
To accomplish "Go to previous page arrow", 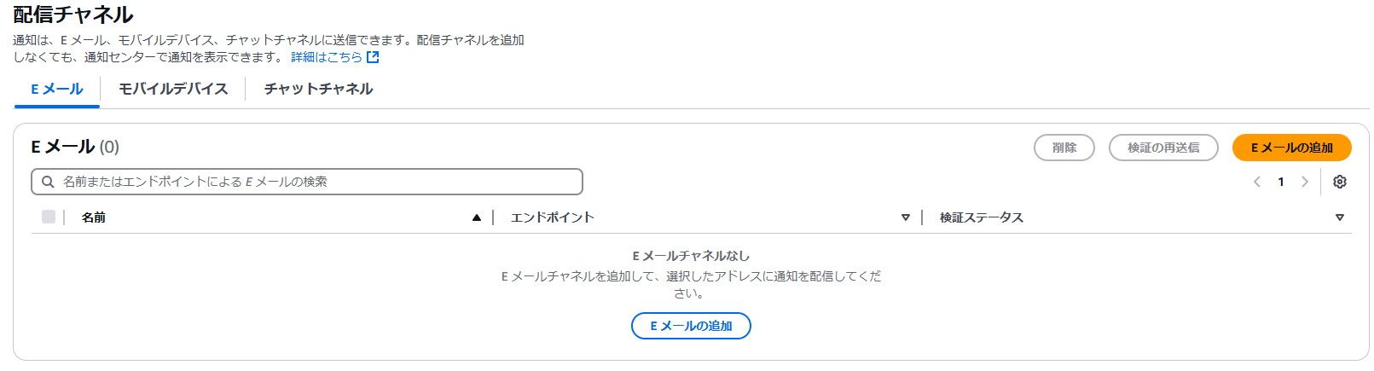I will 1257,182.
